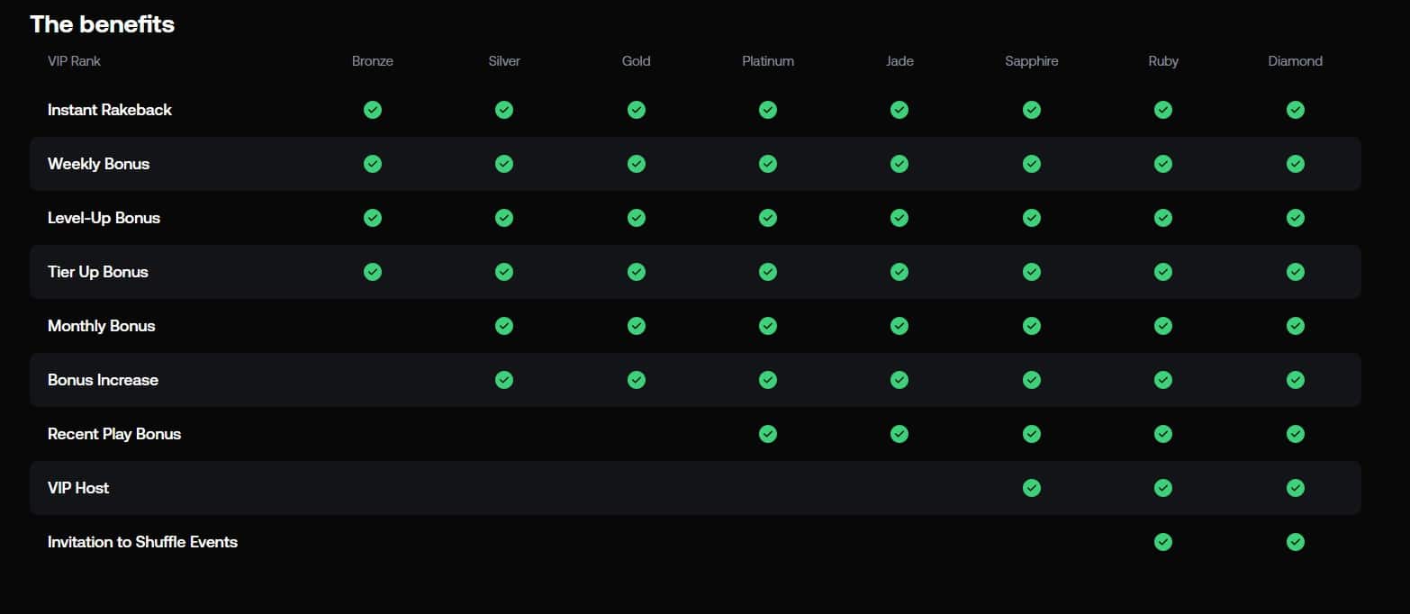Click the Instant Rakeback row label

coord(109,110)
